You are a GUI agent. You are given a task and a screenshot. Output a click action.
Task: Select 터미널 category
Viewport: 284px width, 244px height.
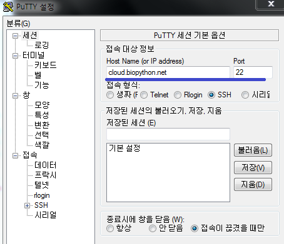coord(33,55)
